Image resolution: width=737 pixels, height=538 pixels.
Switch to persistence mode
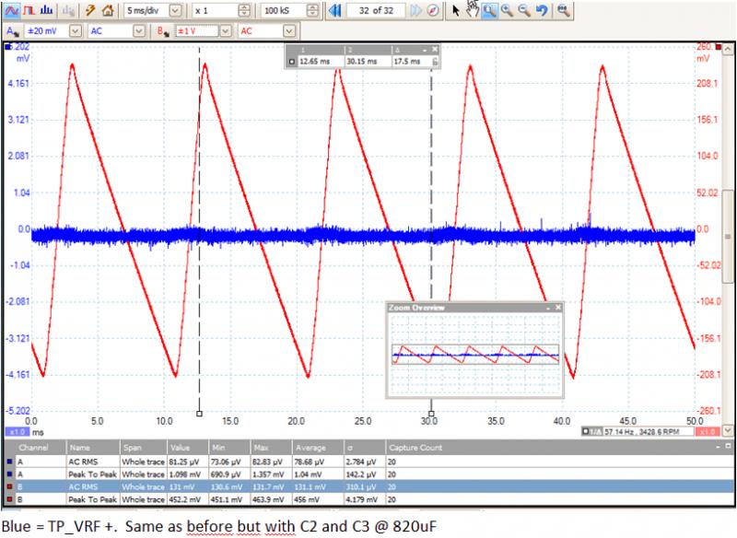click(29, 10)
